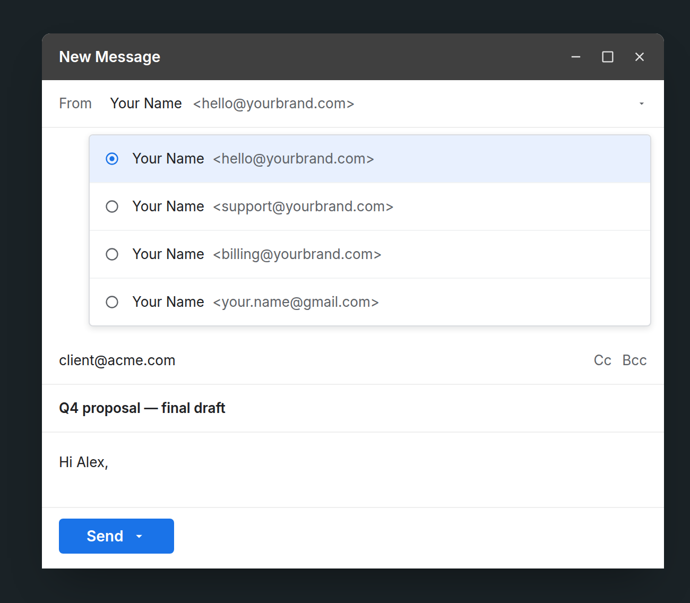
Task: Choose sender option <your.name@gmail.com>
Action: pyautogui.click(x=370, y=302)
